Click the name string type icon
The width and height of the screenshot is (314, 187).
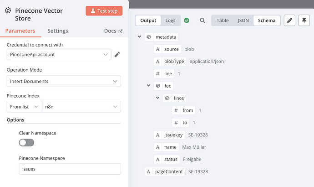click(158, 147)
